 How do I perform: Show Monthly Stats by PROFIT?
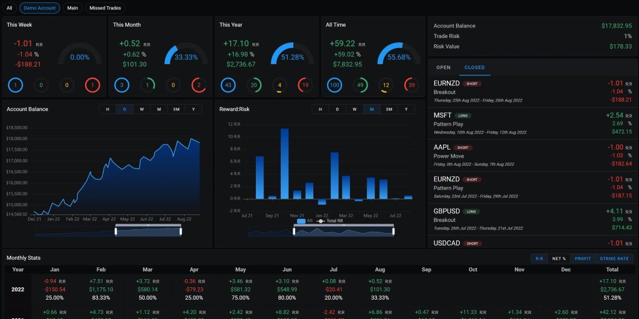tap(583, 259)
